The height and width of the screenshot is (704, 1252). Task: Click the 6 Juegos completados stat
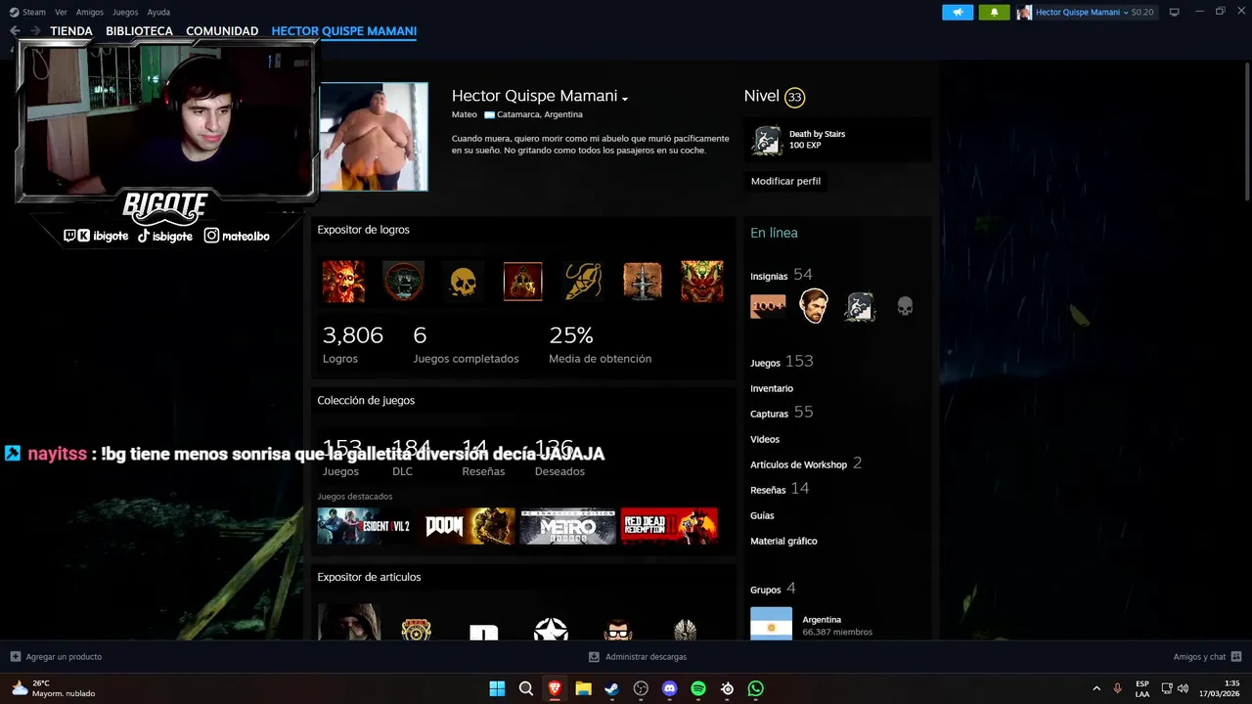(x=466, y=344)
